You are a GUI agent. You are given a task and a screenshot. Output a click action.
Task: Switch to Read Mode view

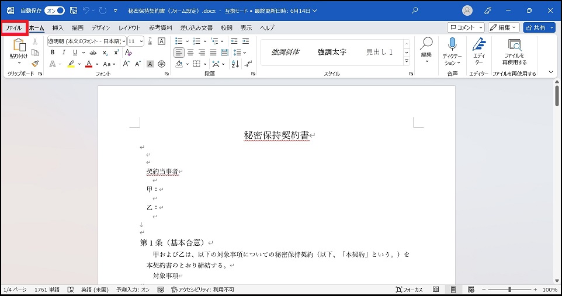pos(436,290)
